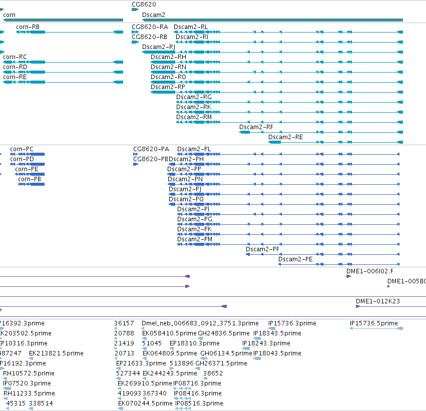The image size is (426, 411).
Task: Select the Dscam2-RK transcript
Action: (290, 112)
